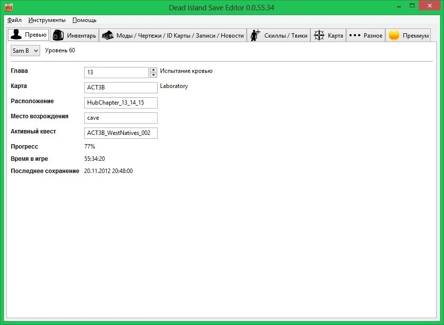Click the three dots icon on Разное tab

click(355, 35)
